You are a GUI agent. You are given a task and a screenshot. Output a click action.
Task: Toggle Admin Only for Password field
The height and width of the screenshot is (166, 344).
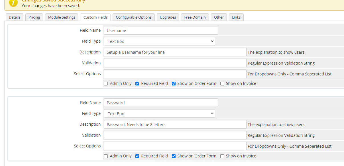106,156
